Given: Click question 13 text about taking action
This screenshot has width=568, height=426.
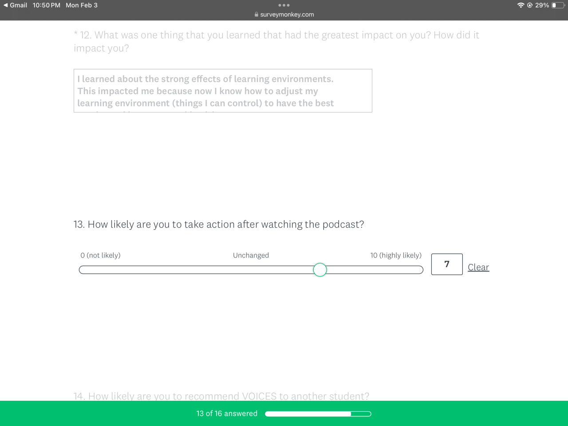Looking at the screenshot, I should (x=219, y=225).
